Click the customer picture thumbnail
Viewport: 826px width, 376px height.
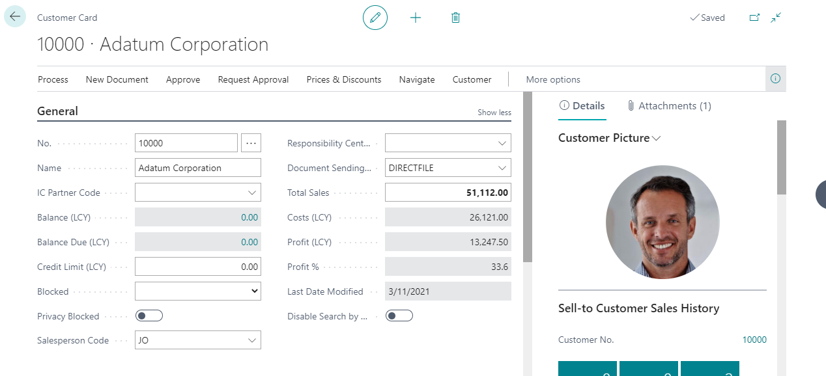click(662, 222)
